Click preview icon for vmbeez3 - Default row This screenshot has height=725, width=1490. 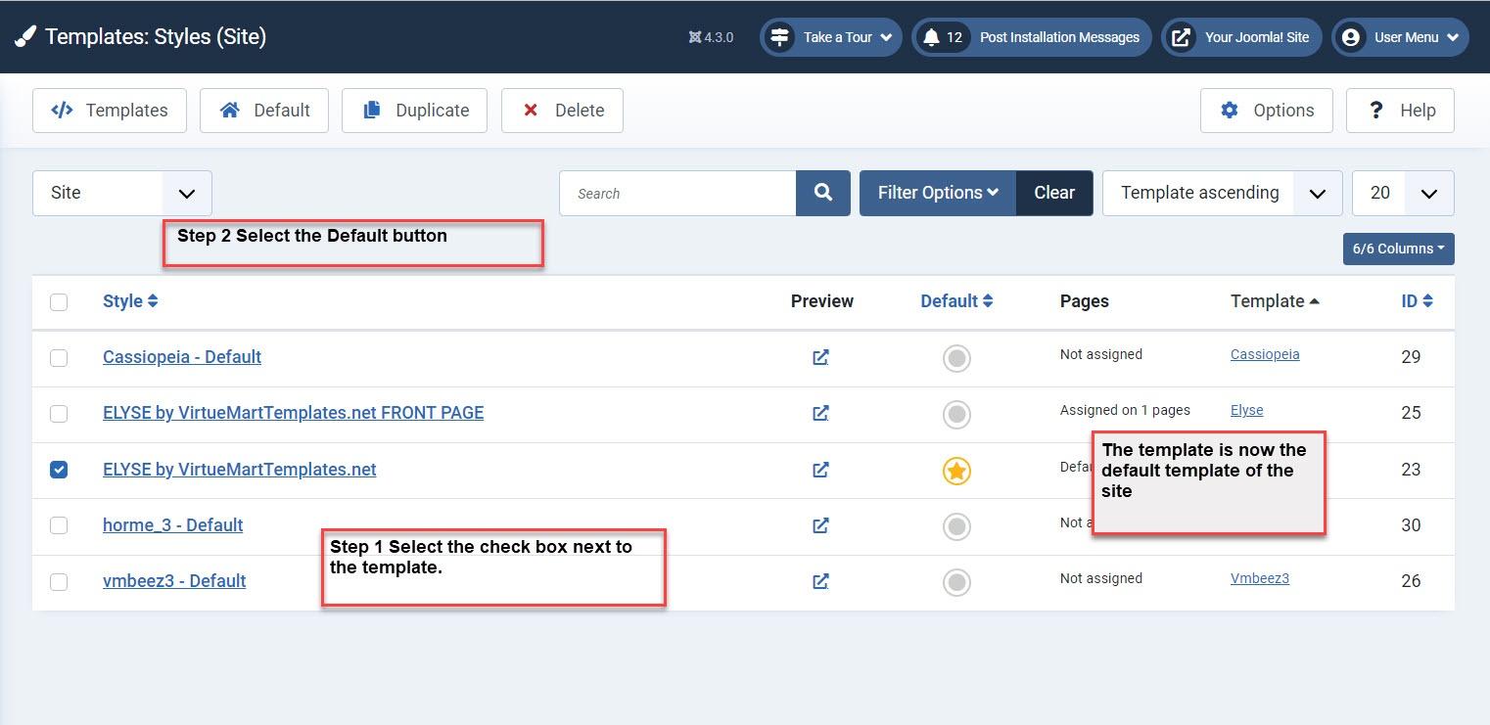click(820, 581)
